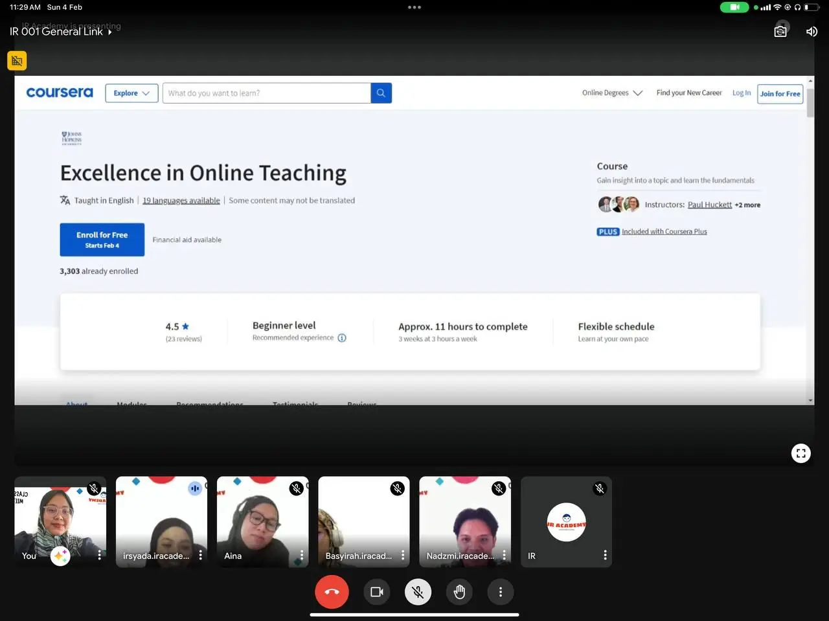Click the (23 reviews) text
Viewport: 829px width, 621px height.
tap(184, 339)
